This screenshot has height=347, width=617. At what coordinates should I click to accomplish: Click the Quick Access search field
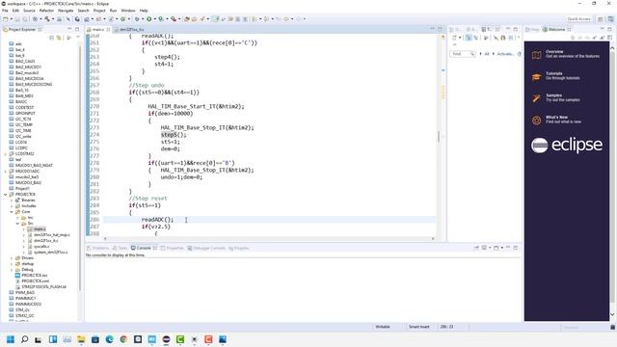pos(578,19)
